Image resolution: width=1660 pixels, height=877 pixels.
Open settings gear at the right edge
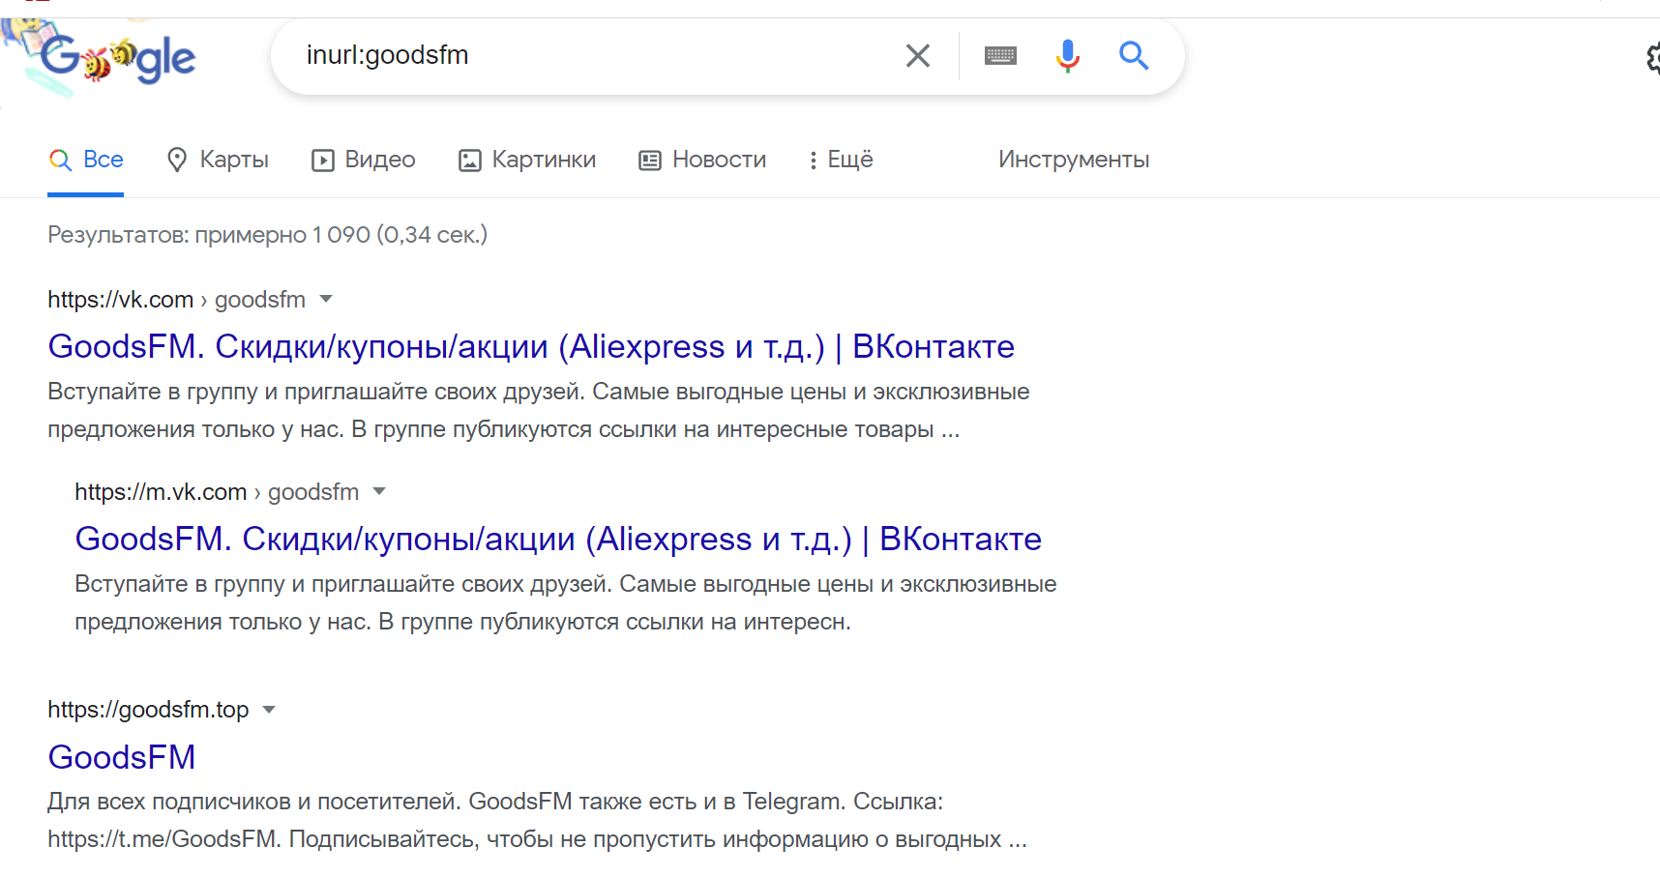pyautogui.click(x=1652, y=58)
